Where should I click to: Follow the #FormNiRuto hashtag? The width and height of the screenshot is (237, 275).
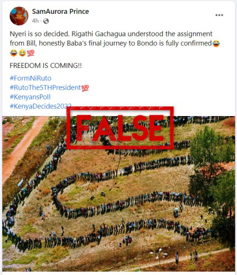coord(30,78)
